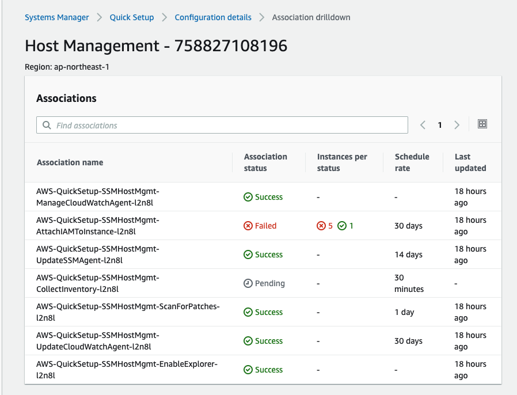Select AWS-QuickSetup-SSMHostMgmt-AttachIAMToInstance-l2n8l association

pyautogui.click(x=98, y=226)
